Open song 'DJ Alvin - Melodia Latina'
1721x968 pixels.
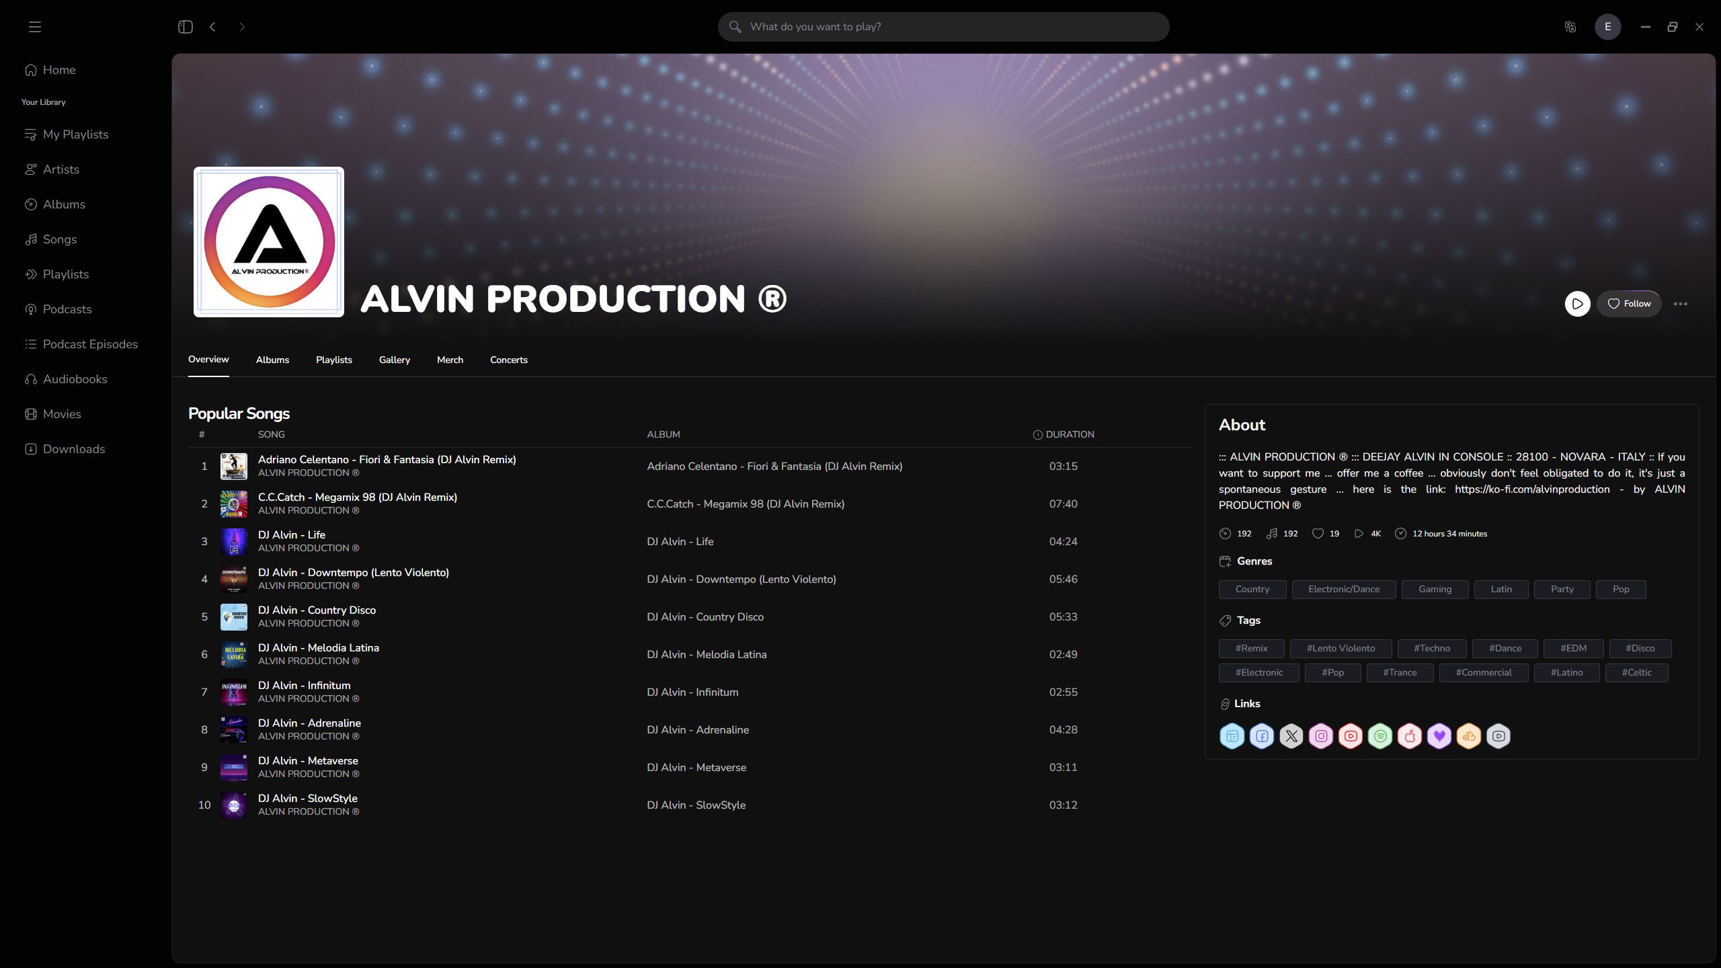click(319, 648)
